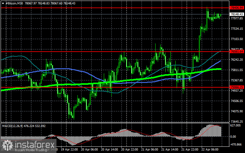Image resolution: width=245 pixels, height=153 pixels.
Task: Click the 21 Apr 06:00 time label
Action: 150,150
